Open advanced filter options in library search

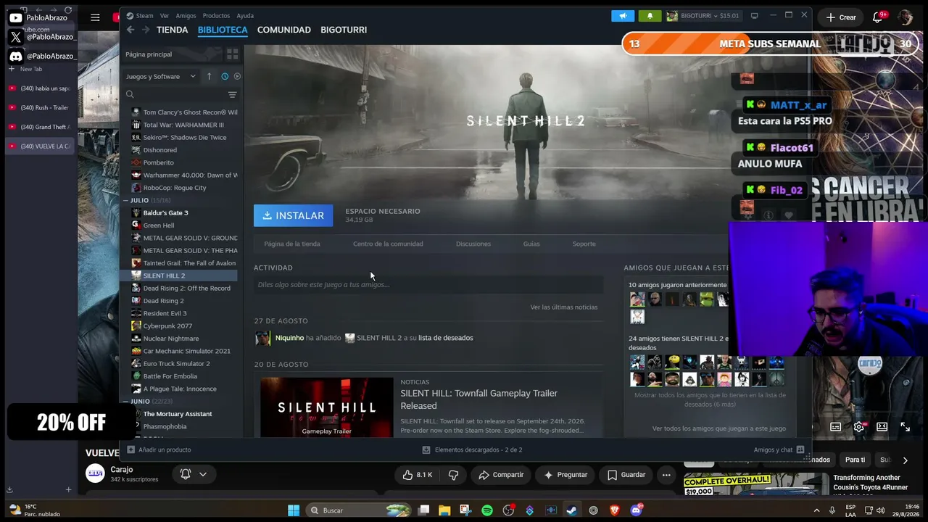pyautogui.click(x=232, y=94)
